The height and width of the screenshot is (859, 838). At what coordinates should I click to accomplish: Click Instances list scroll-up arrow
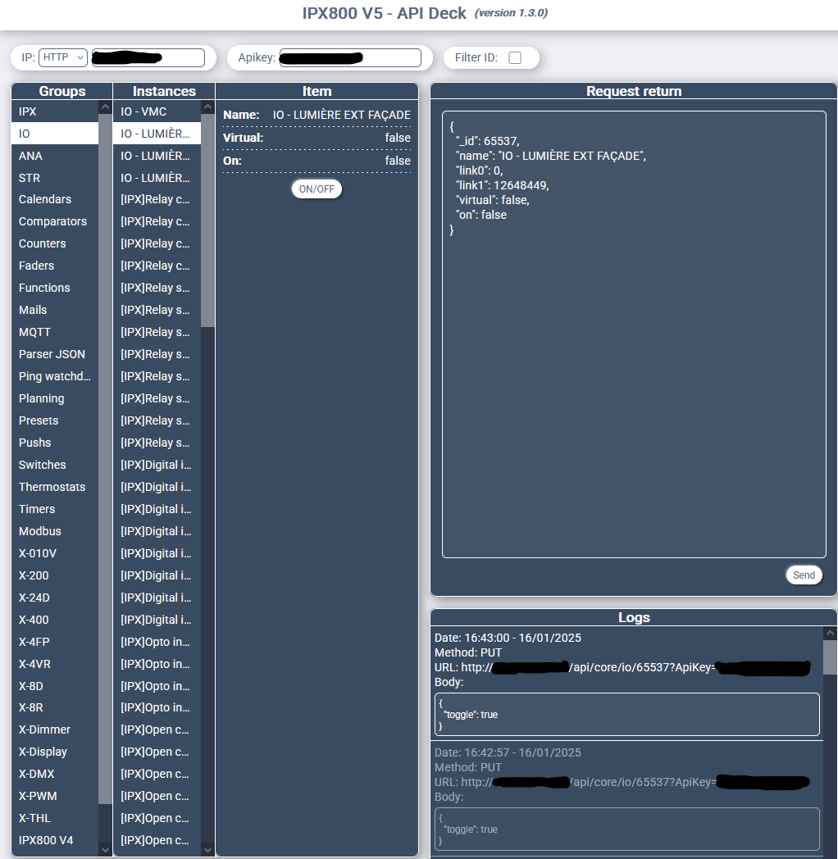click(207, 107)
